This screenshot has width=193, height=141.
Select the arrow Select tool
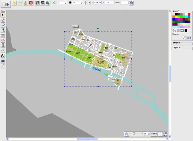pyautogui.click(x=3, y=15)
